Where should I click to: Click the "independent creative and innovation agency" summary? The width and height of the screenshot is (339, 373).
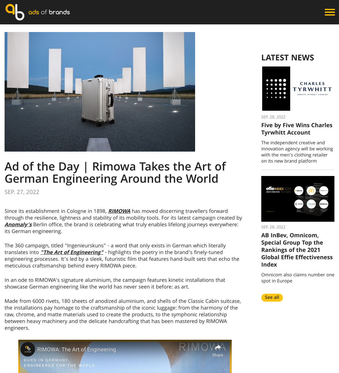pyautogui.click(x=297, y=152)
